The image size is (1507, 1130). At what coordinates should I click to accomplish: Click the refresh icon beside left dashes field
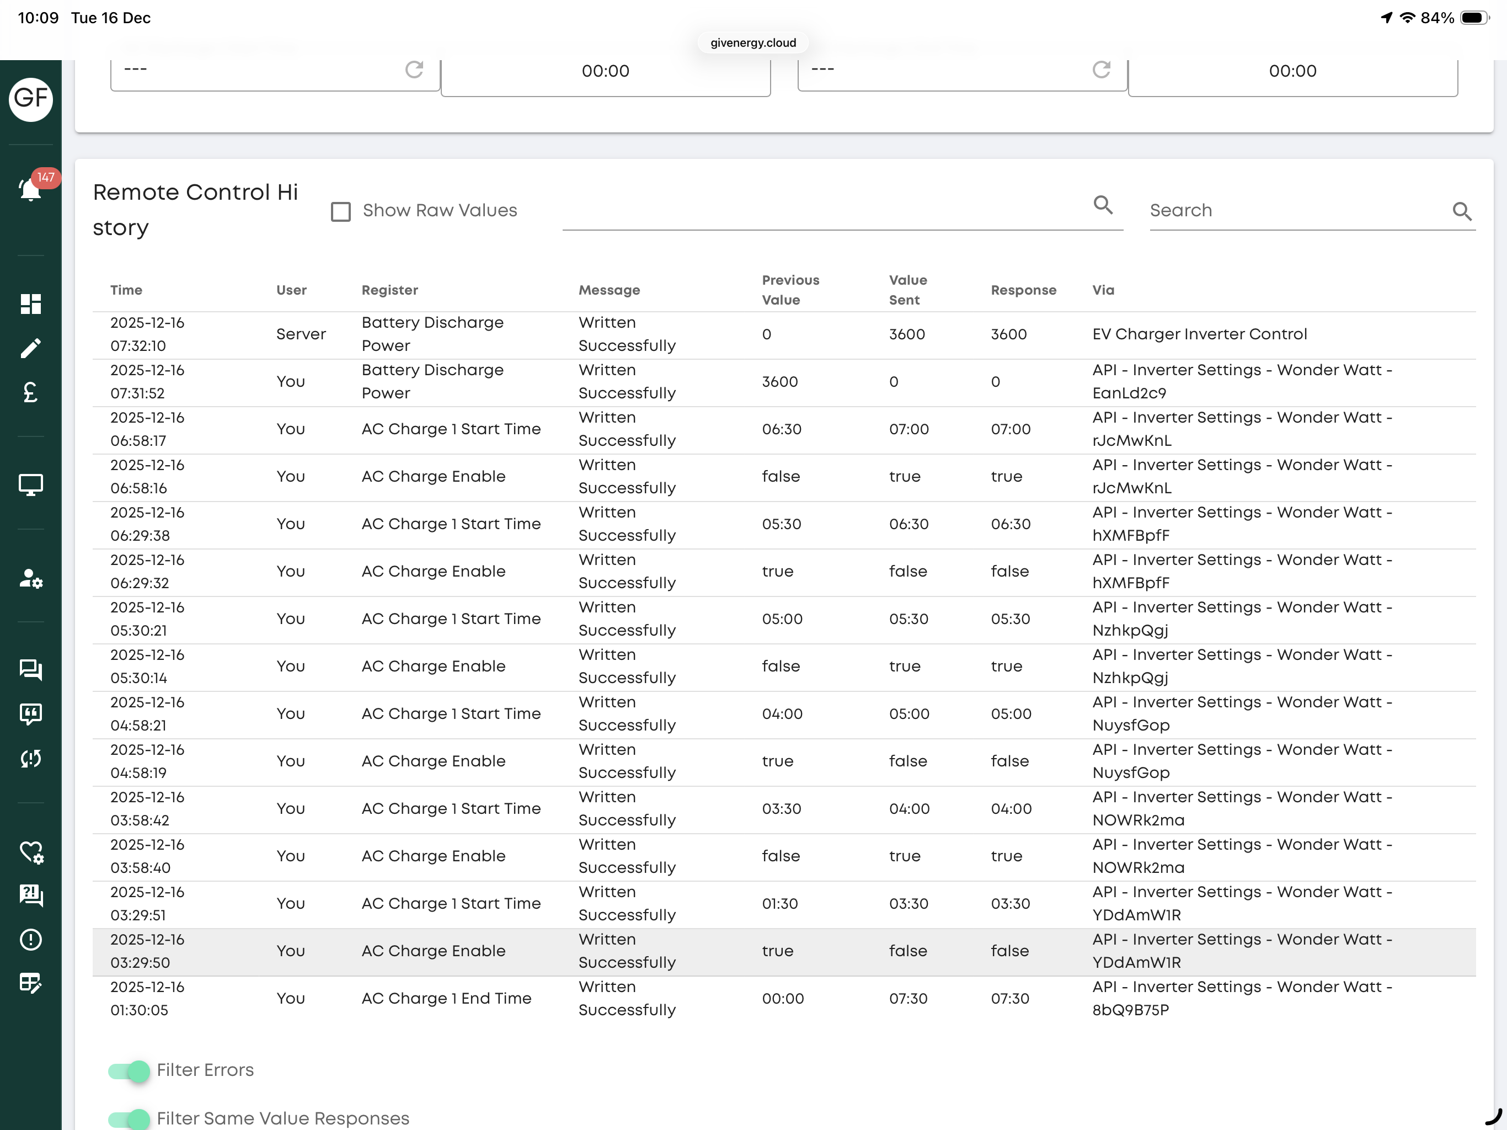tap(414, 70)
